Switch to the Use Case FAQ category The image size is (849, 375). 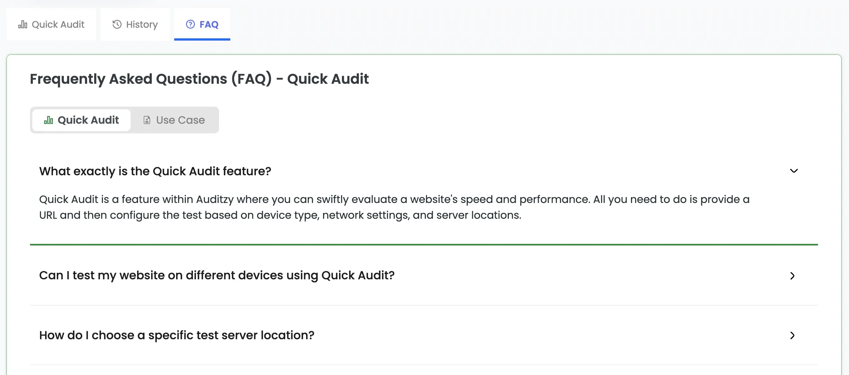174,120
